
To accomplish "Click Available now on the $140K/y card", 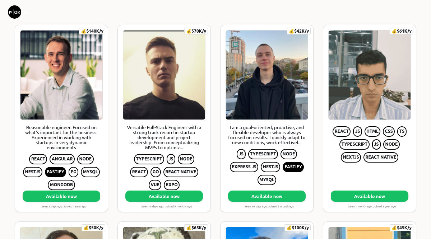I will (61, 196).
